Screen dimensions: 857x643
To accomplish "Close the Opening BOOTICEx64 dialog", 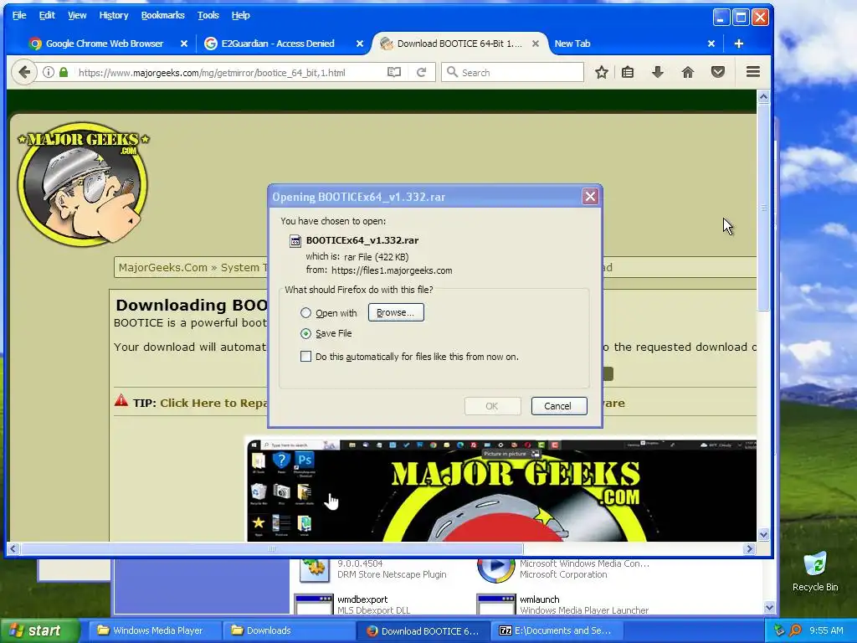I will click(590, 197).
